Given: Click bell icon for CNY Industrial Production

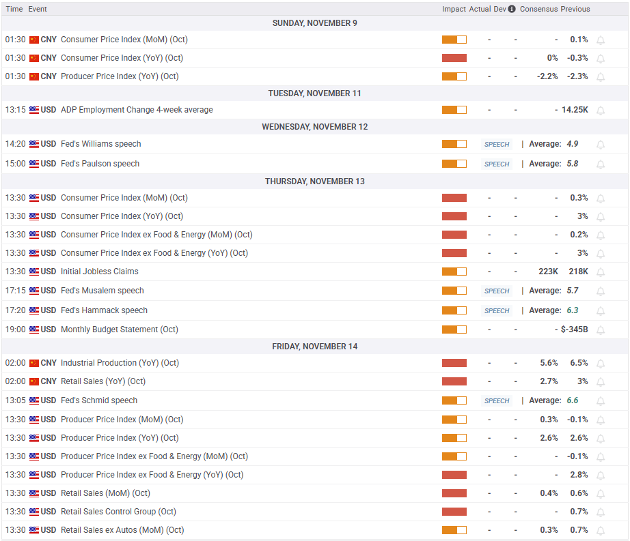Looking at the screenshot, I should pyautogui.click(x=601, y=364).
